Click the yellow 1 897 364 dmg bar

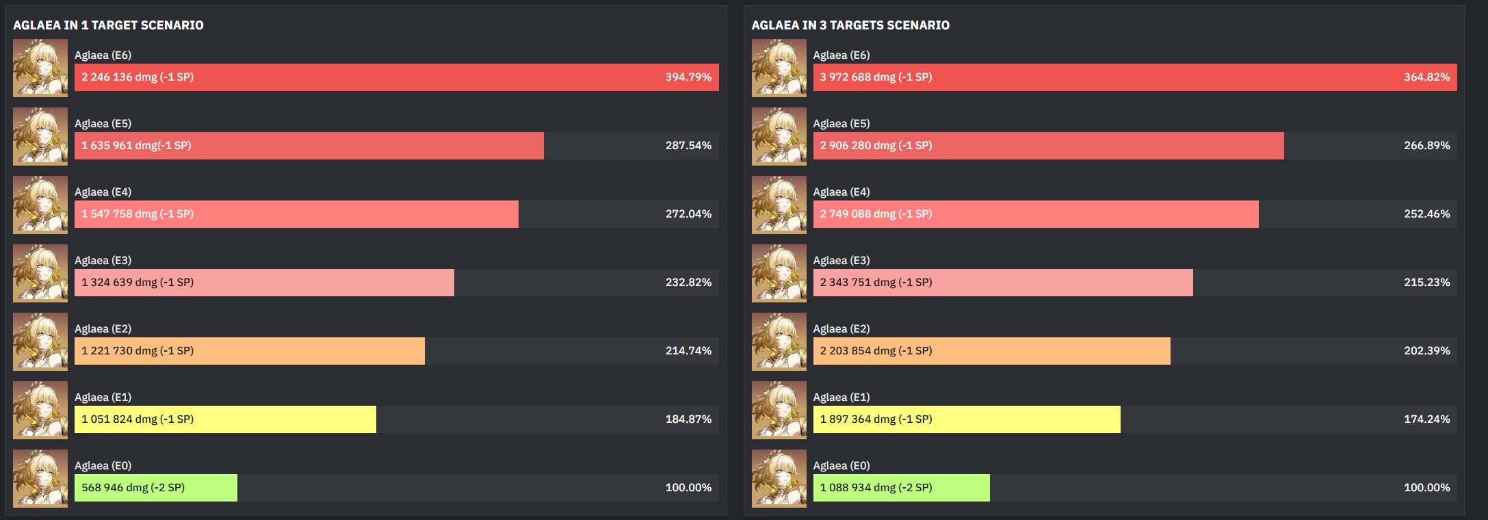967,419
